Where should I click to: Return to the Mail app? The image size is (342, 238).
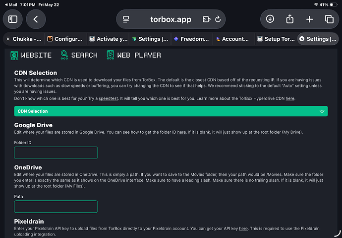point(11,4)
